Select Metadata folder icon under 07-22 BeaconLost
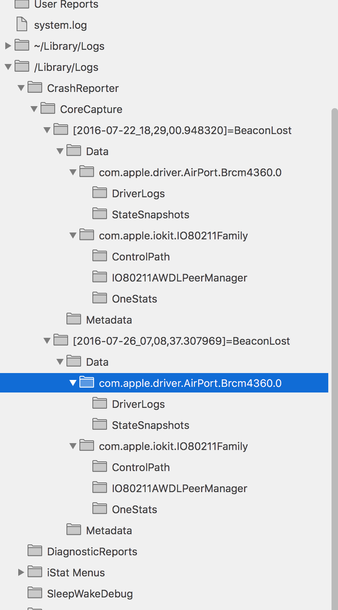This screenshot has width=338, height=610. [x=74, y=320]
